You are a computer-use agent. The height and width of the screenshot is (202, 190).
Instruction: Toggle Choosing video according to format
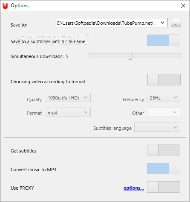tap(164, 79)
